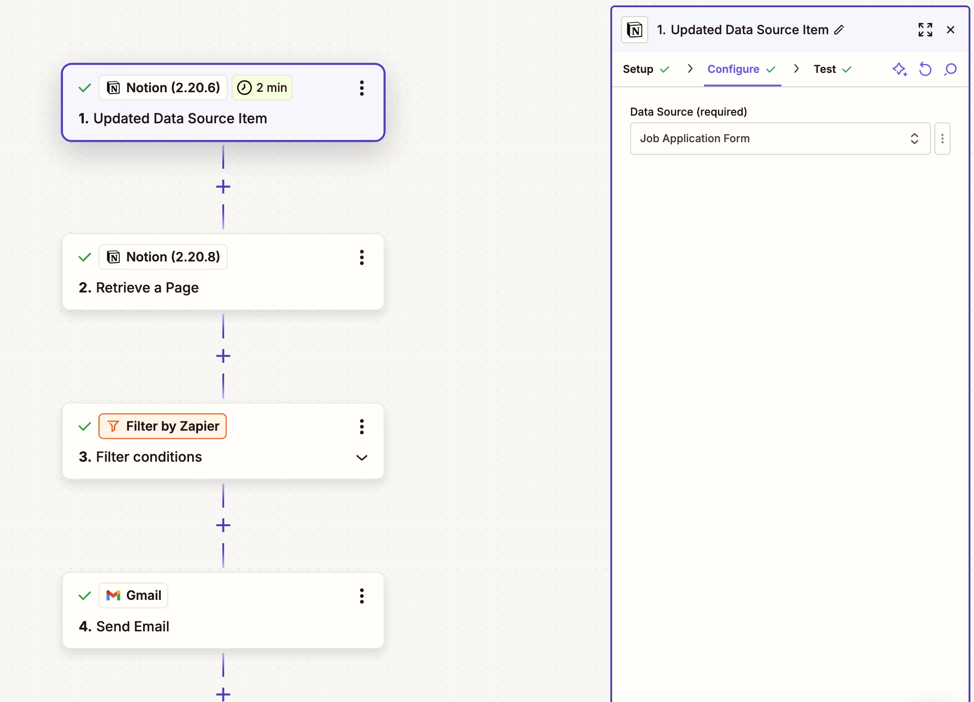Close the step configuration panel
The width and height of the screenshot is (974, 702).
click(x=950, y=30)
